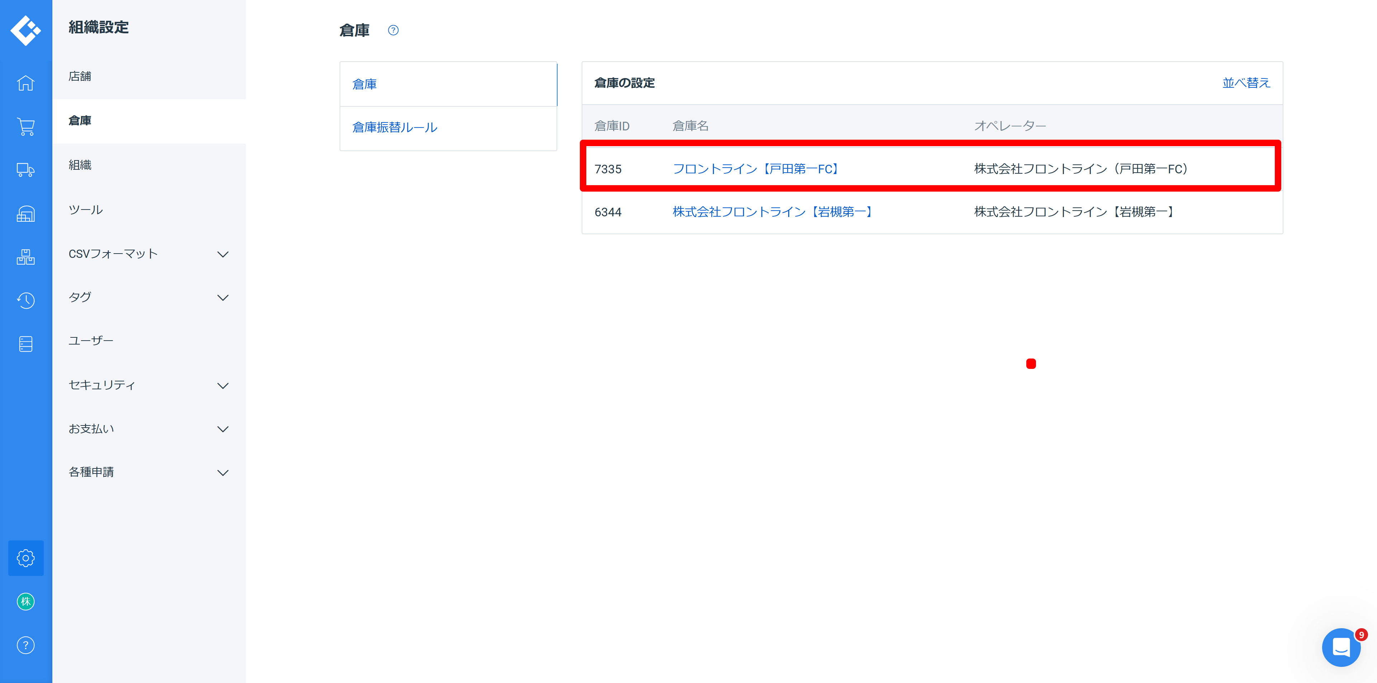Expand the タグ section chevron
This screenshot has width=1377, height=683.
[223, 297]
